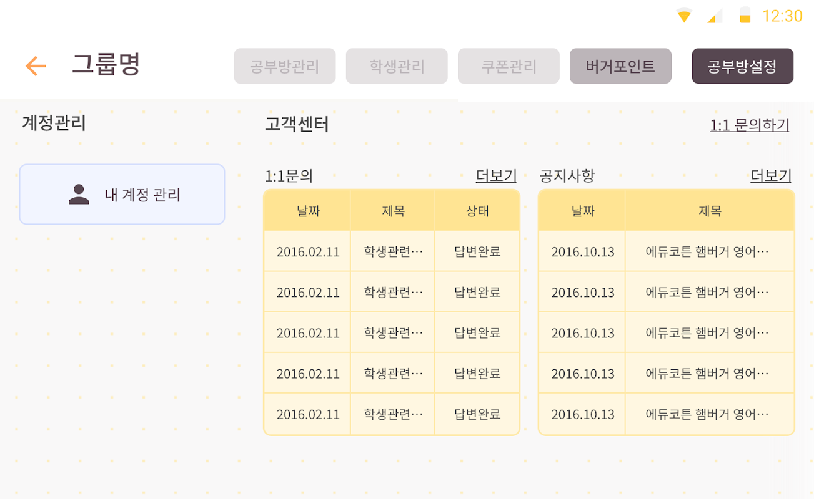Tap the battery icon in status bar
Screen dimensions: 814x499
pyautogui.click(x=745, y=16)
